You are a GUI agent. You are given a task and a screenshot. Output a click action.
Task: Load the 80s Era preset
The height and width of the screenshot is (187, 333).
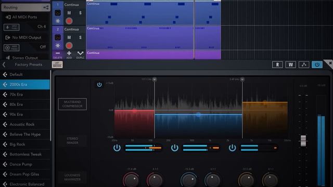tap(25, 104)
